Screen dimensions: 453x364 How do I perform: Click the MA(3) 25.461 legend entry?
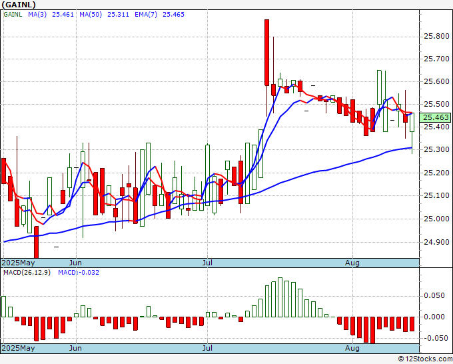51,15
